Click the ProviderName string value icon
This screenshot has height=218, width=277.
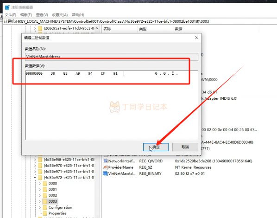(x=105, y=167)
